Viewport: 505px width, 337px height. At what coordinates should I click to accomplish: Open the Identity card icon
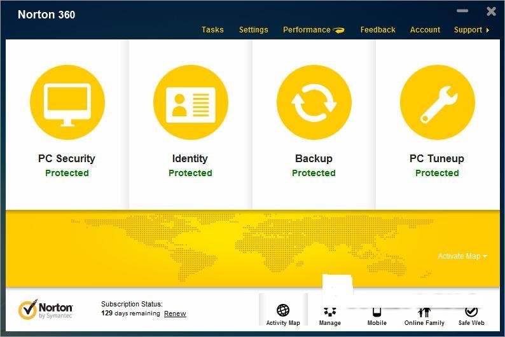[191, 102]
